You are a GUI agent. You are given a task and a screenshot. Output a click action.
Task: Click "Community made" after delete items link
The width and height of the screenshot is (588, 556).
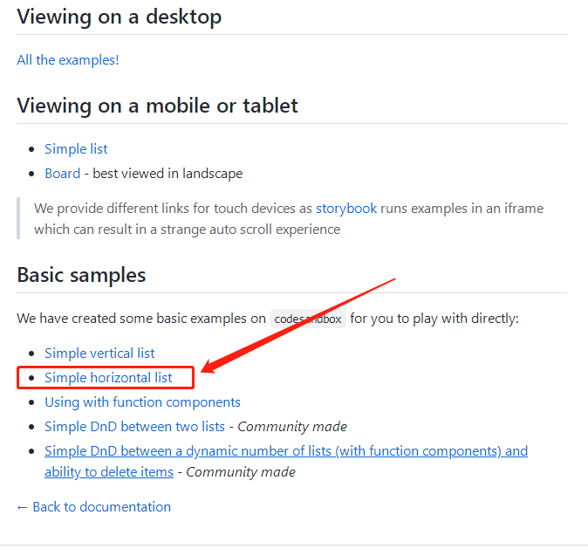pyautogui.click(x=241, y=472)
